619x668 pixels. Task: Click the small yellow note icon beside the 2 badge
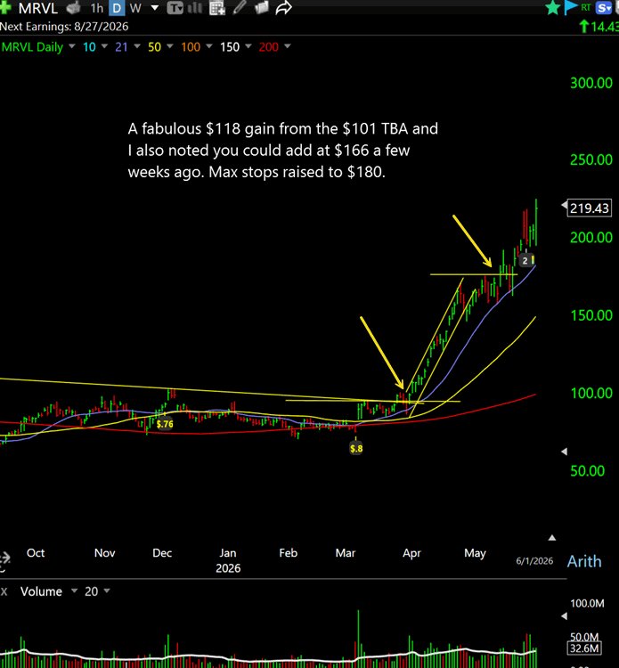pos(533,260)
